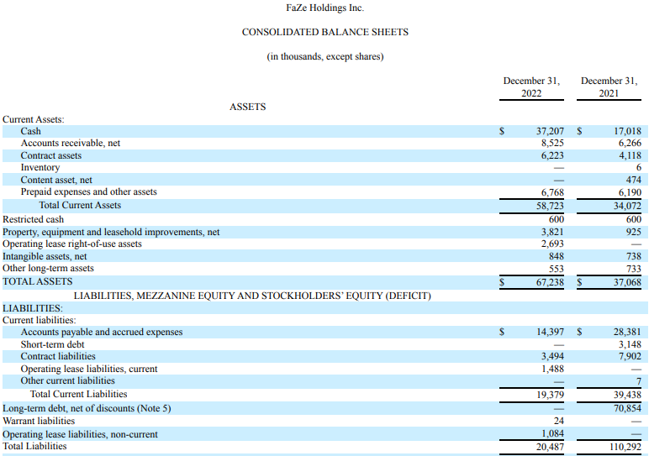The height and width of the screenshot is (456, 649).
Task: Click accounts payable value 28,381
Action: click(x=627, y=333)
